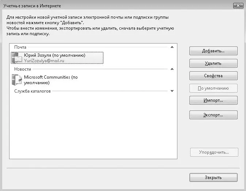Click the Упорядочить... button
Screen dimensions: 246x191
pos(214,152)
